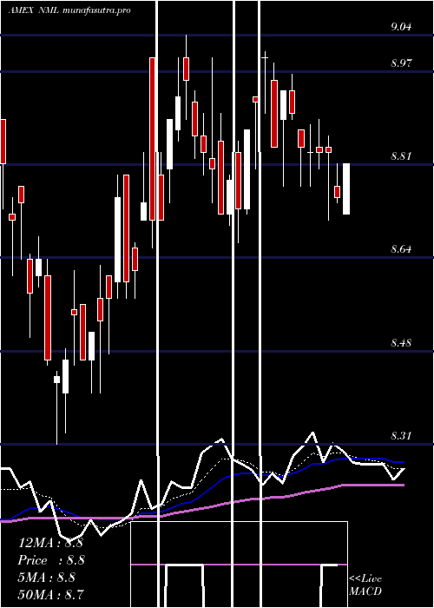Viewport: 434px width, 608px height.
Task: Click the AMEX NML munafasutra.pro chart title
Action: [x=69, y=10]
